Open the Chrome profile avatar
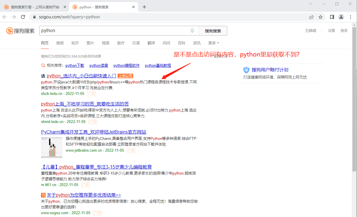 [x=341, y=17]
